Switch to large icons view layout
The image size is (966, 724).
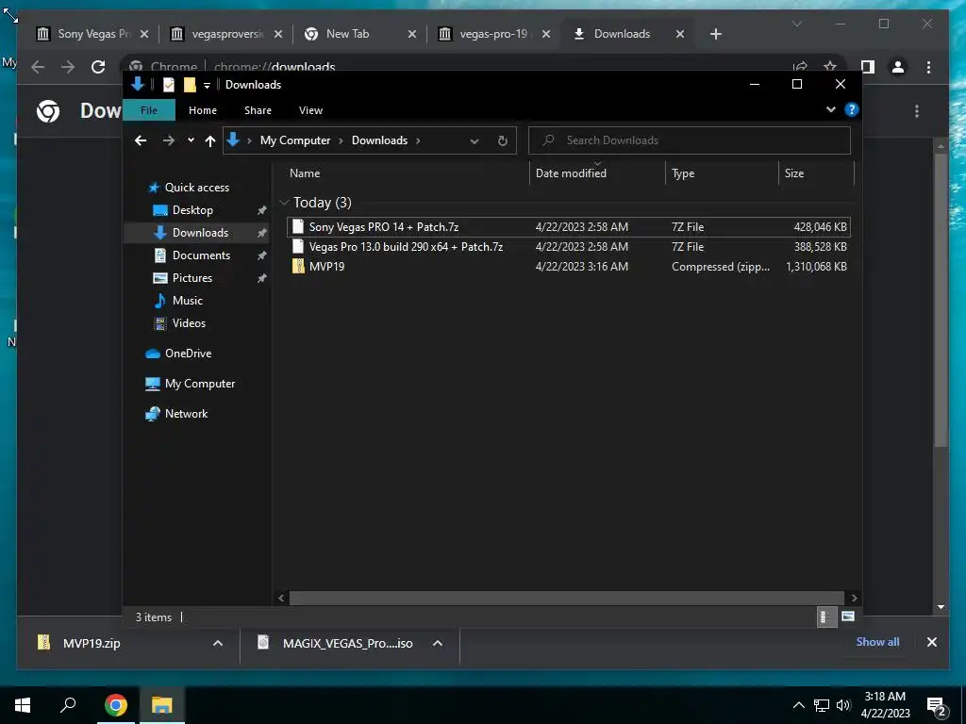(848, 617)
